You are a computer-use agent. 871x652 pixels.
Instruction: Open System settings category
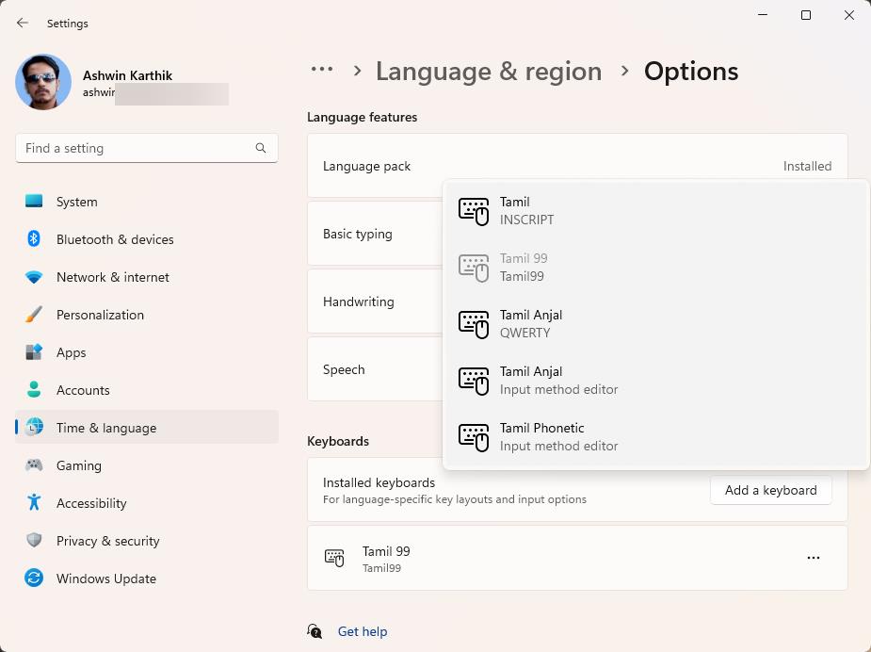pyautogui.click(x=147, y=202)
